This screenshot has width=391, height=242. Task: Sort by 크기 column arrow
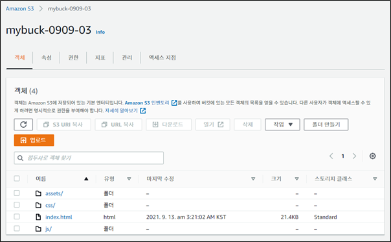point(296,179)
